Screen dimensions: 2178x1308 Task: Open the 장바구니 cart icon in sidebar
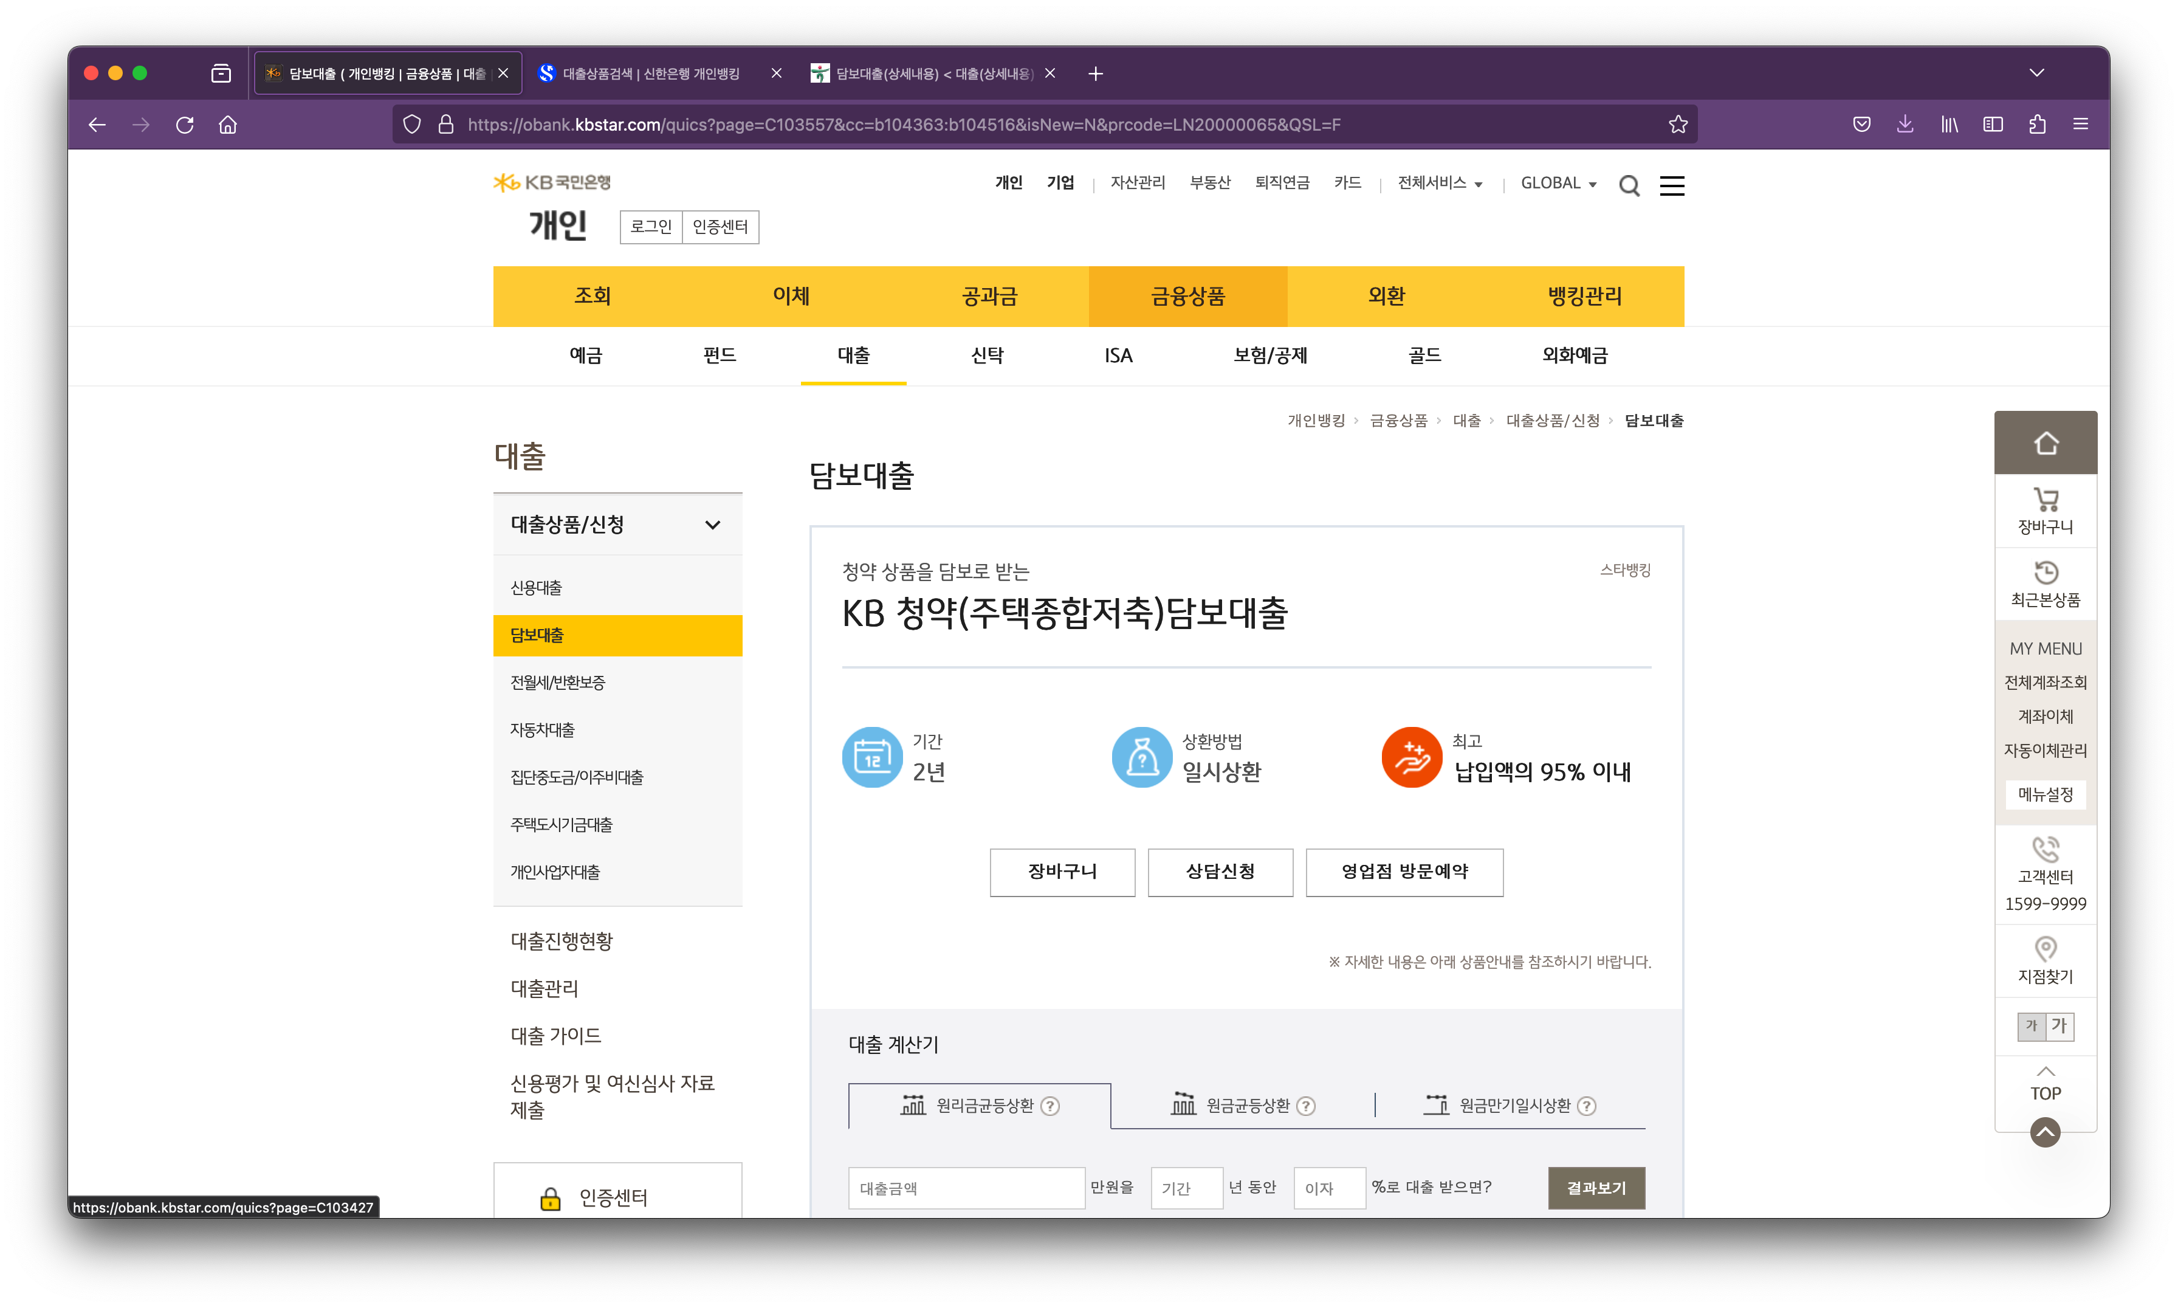[x=2045, y=500]
